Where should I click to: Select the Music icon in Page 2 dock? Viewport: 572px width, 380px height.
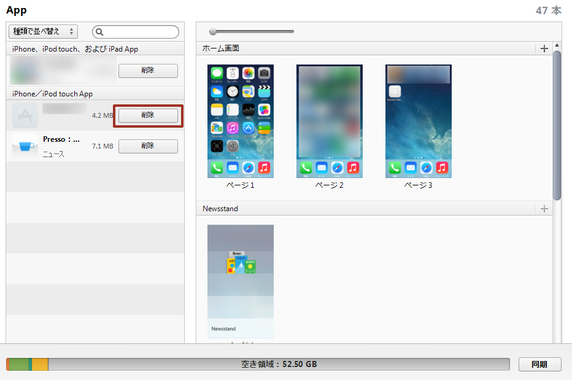pos(353,168)
